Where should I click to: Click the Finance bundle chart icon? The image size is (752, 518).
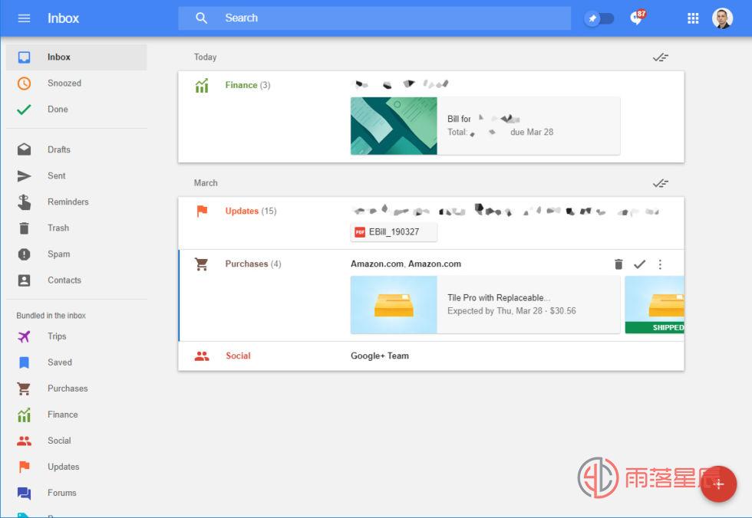point(202,86)
